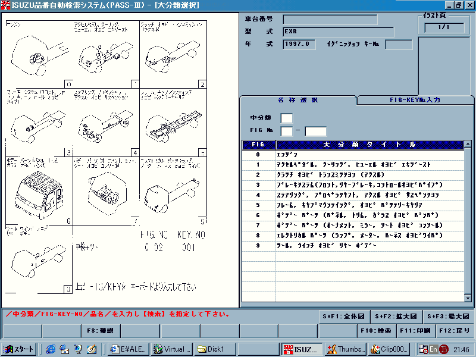The width and height of the screenshot is (476, 357).
Task: Click the 中分類 subcategory input box
Action: (286, 117)
